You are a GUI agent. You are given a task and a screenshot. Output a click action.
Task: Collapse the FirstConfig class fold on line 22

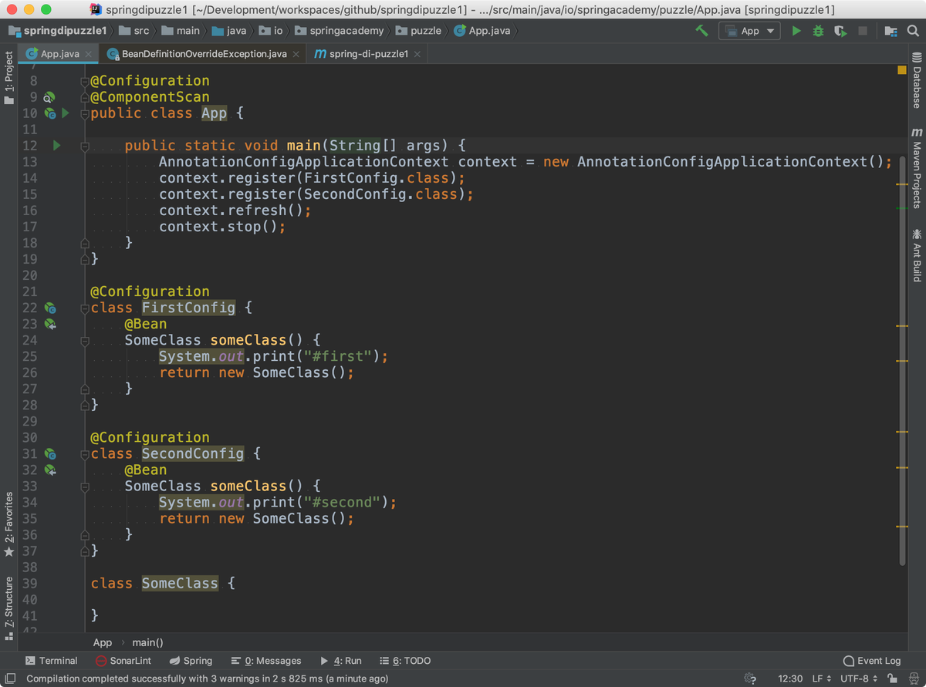click(85, 308)
